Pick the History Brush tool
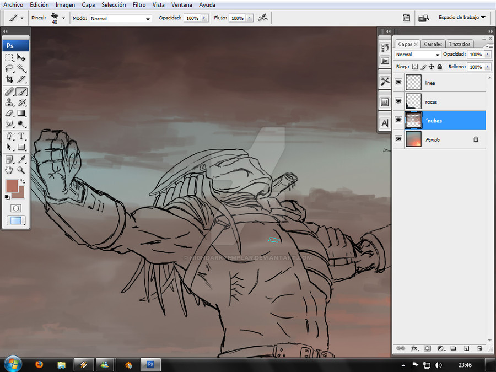 tap(21, 103)
